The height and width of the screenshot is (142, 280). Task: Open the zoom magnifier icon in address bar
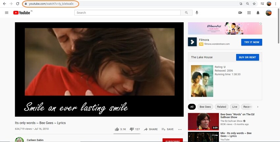tap(247, 4)
